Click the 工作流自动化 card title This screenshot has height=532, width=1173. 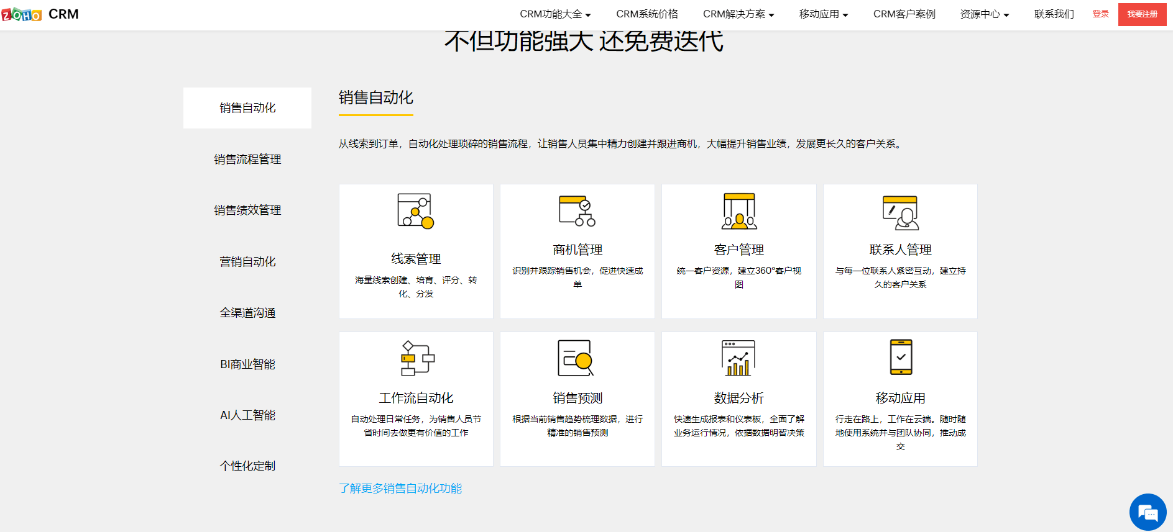point(416,398)
